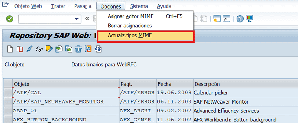Viewport: 298px width, 123px height.
Task: Click the Create shortcut window icon
Action: pos(226,19)
